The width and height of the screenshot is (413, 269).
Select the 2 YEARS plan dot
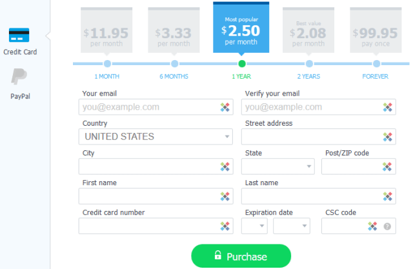[x=309, y=63]
